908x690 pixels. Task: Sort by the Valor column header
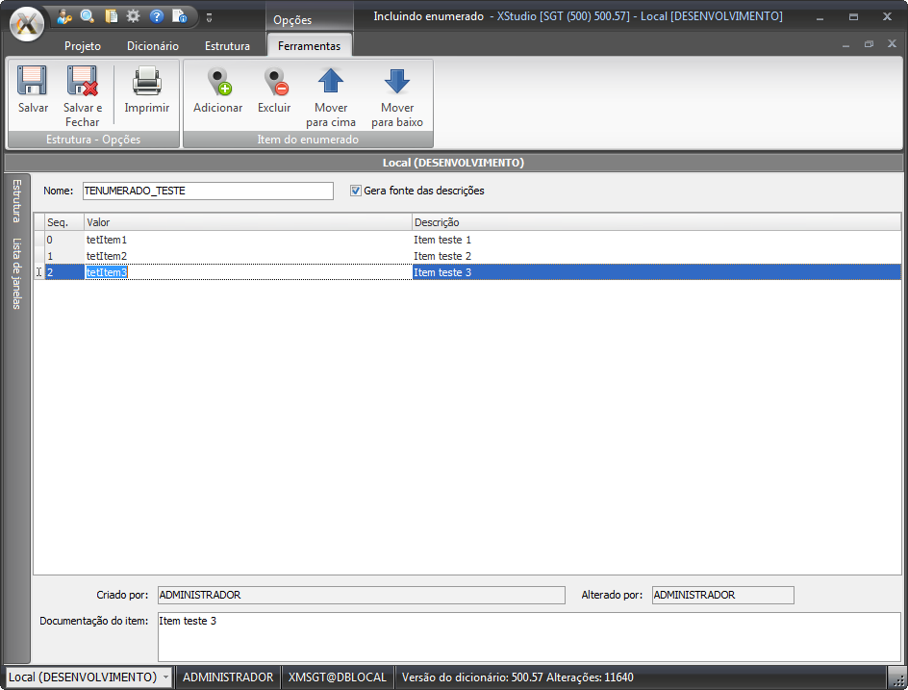click(248, 222)
